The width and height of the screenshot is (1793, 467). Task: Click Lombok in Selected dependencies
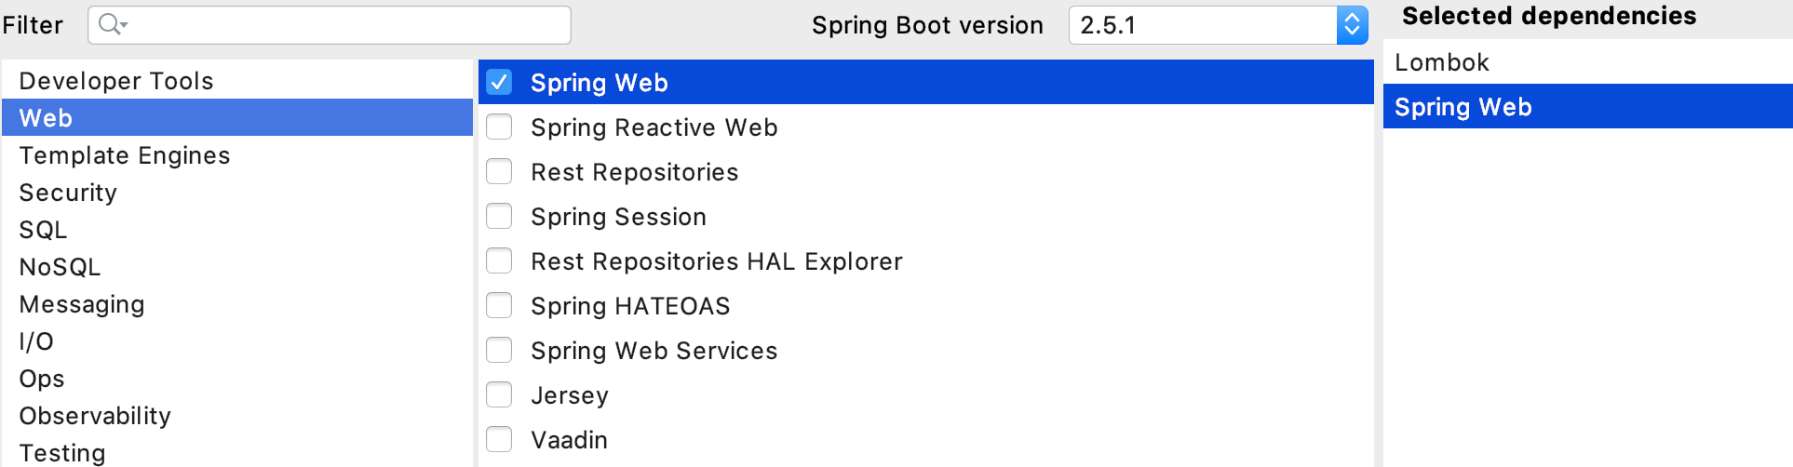tap(1442, 62)
